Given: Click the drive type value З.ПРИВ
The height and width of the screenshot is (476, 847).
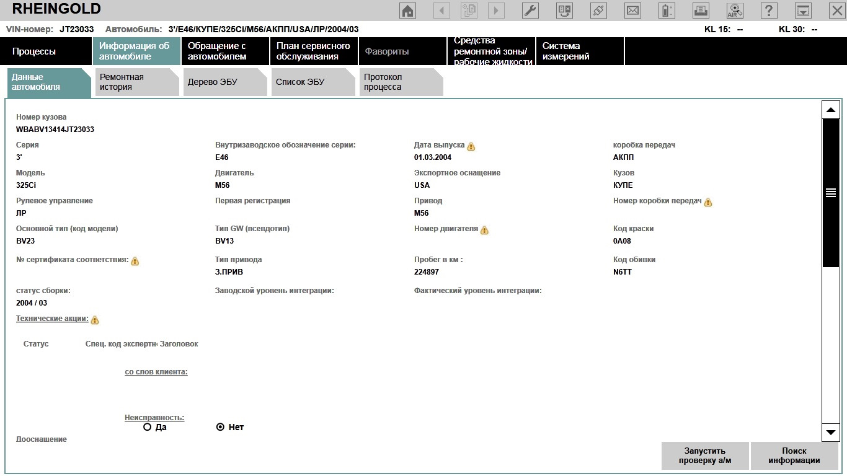Looking at the screenshot, I should point(229,272).
